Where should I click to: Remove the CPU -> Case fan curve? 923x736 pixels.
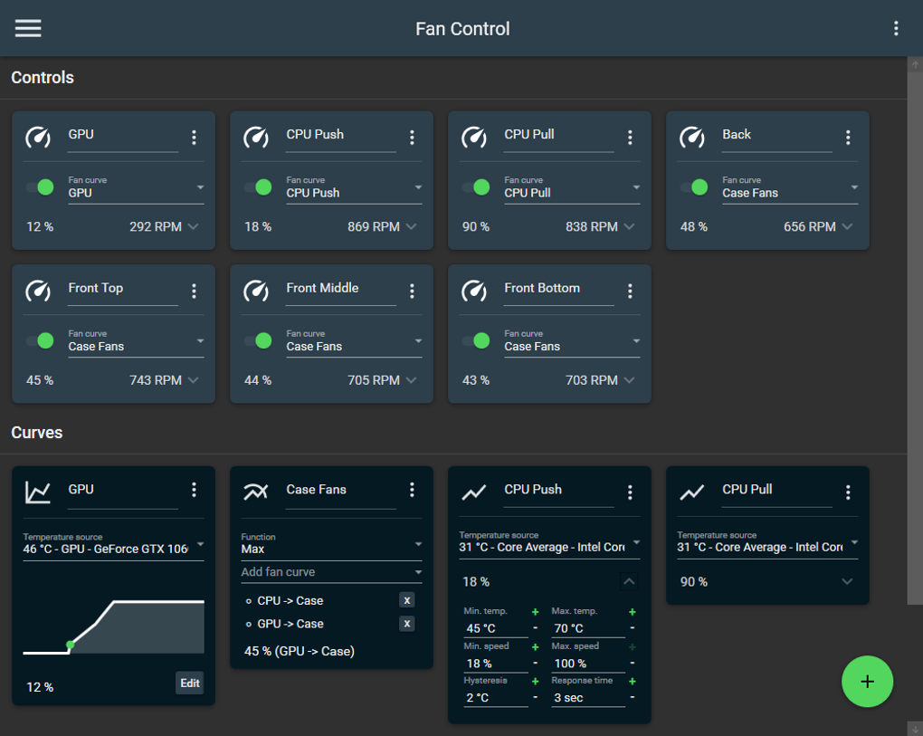point(407,600)
